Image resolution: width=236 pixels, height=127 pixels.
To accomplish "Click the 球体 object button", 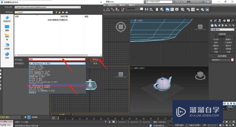I will (x=216, y=43).
